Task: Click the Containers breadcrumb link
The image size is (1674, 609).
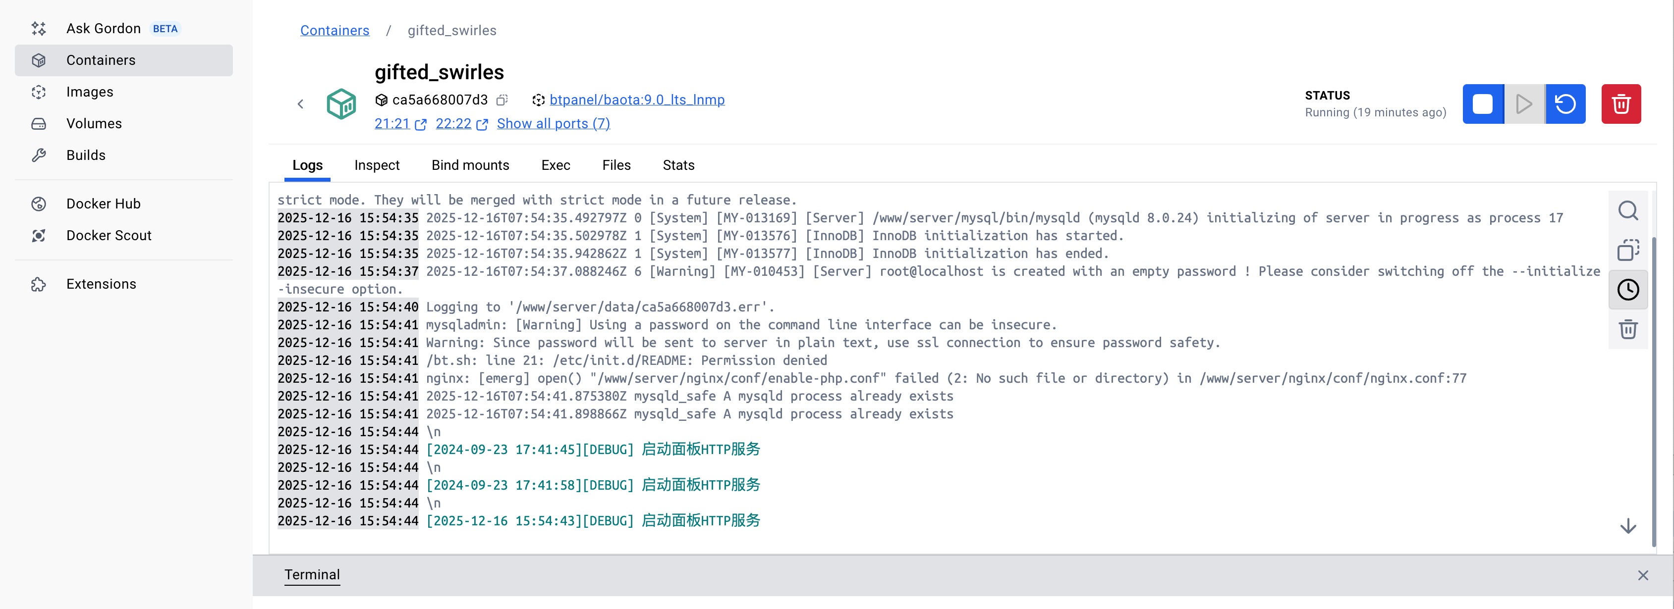Action: pyautogui.click(x=334, y=31)
